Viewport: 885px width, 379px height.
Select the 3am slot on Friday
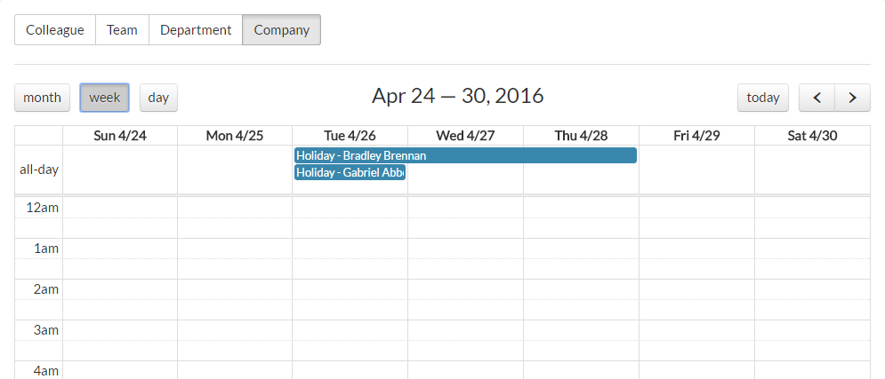pyautogui.click(x=696, y=330)
